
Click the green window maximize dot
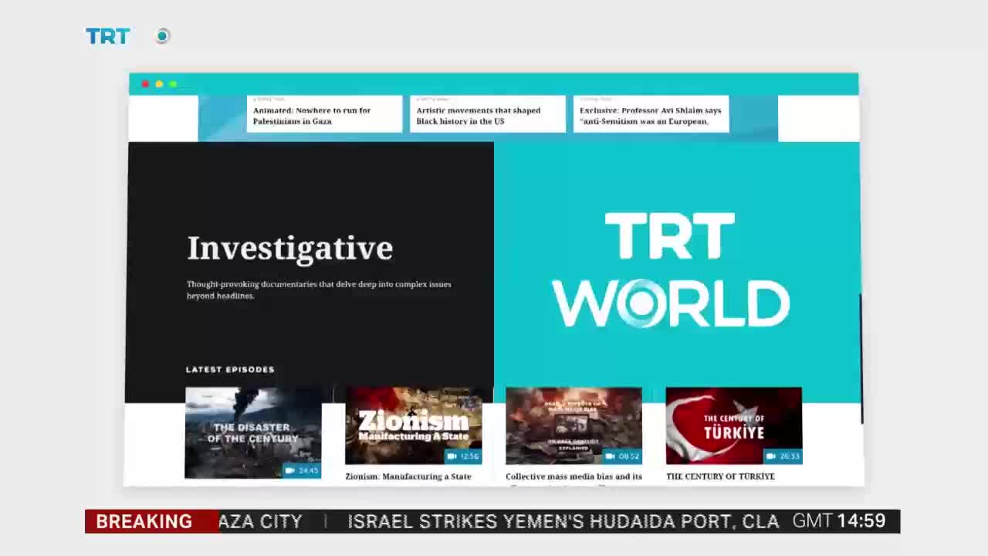tap(173, 84)
